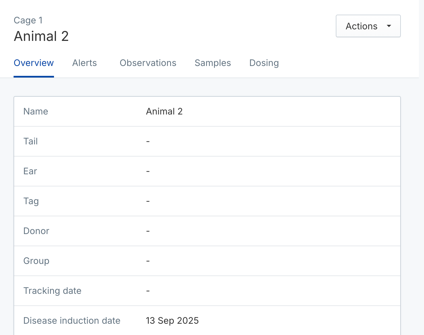The width and height of the screenshot is (424, 335).
Task: Switch to the Overview tab
Action: [34, 63]
